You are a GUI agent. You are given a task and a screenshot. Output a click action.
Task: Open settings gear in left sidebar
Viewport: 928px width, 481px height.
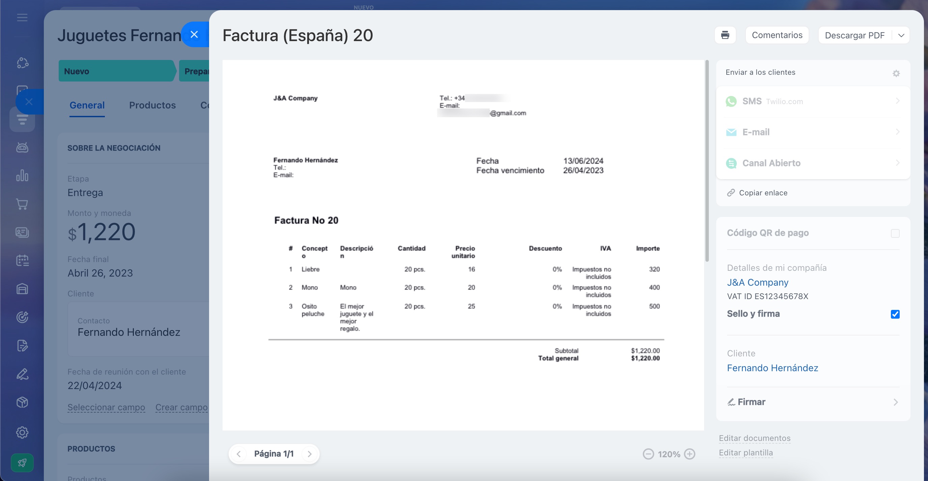(x=22, y=432)
